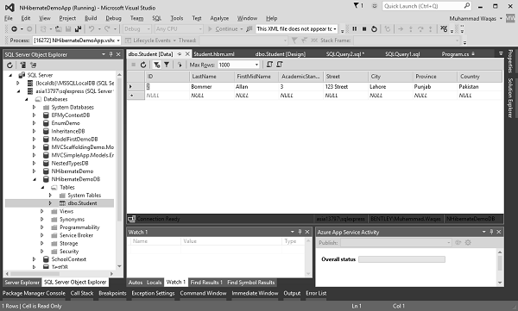Click the Bommer cell in LastName column
Screen dimensions: 518x311
[x=212, y=87]
